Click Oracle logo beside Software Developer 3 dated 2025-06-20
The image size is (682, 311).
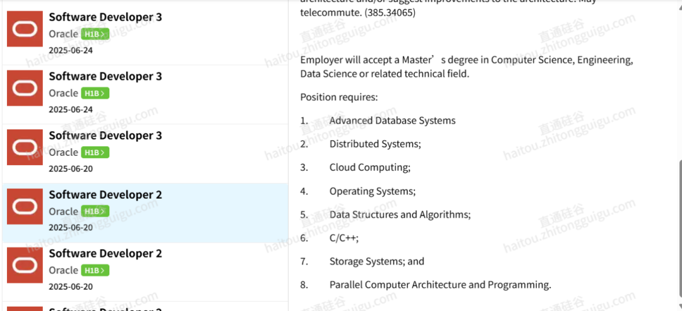point(25,147)
